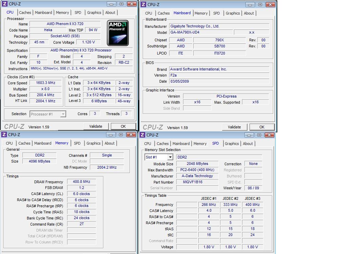Image resolution: width=339 pixels, height=254 pixels.
Task: Open the Graphics tab in the CPU window
Action: (x=94, y=13)
